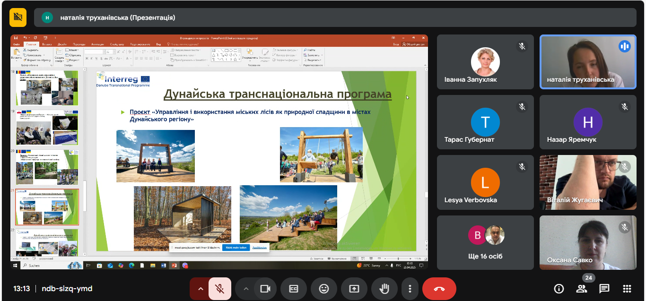Switch to the Слайд-шоу ribbon tab
Viewport: 646px width, 301px height.
(117, 44)
